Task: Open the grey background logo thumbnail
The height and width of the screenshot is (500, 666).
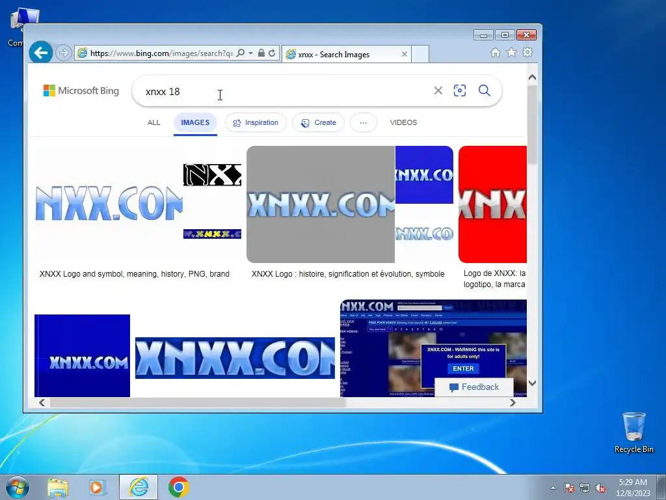Action: pyautogui.click(x=321, y=204)
